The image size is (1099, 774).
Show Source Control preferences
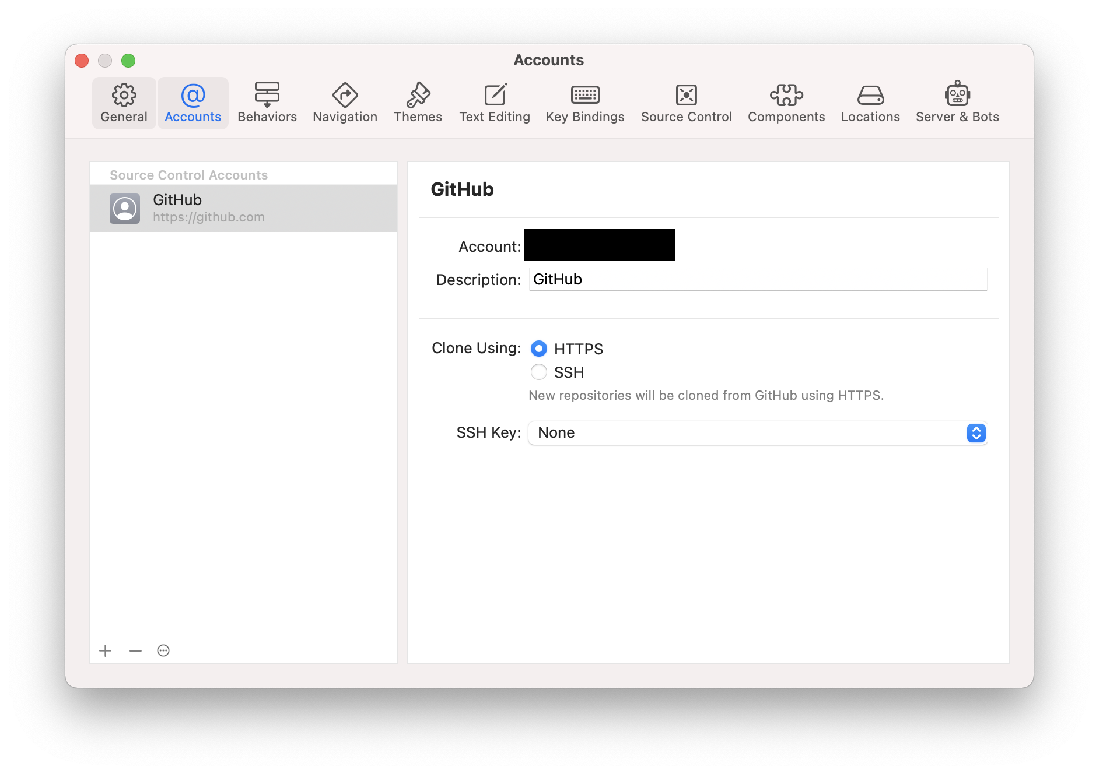[686, 103]
